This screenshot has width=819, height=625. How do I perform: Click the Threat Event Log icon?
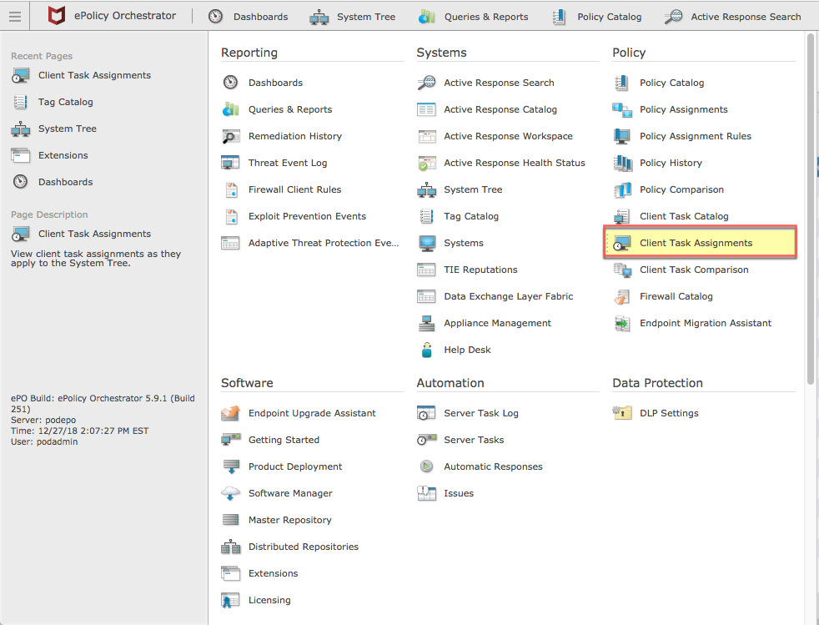tap(230, 163)
